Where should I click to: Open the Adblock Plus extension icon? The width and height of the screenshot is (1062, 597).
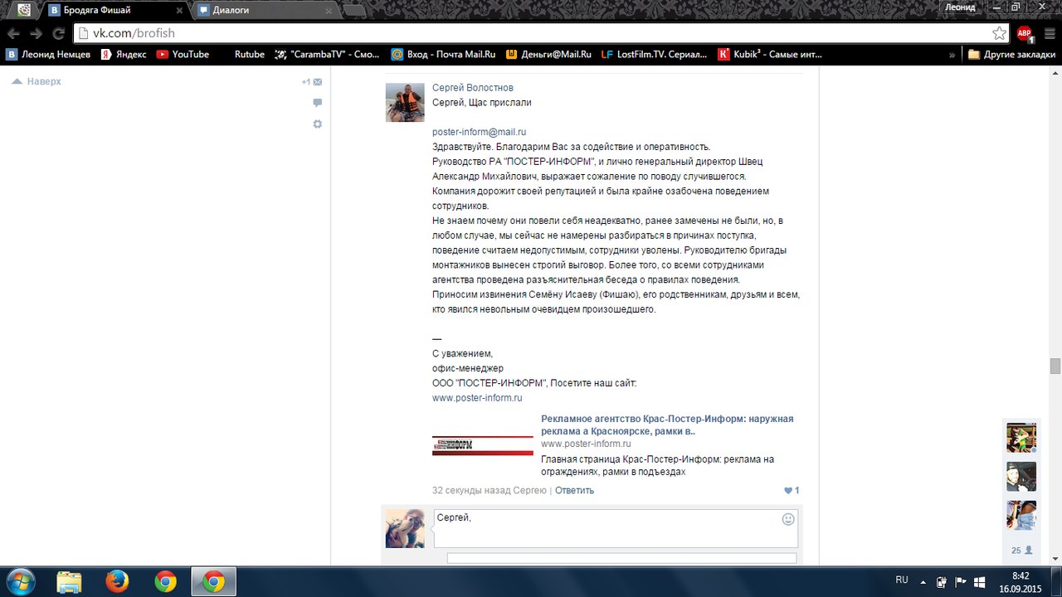click(x=1025, y=33)
